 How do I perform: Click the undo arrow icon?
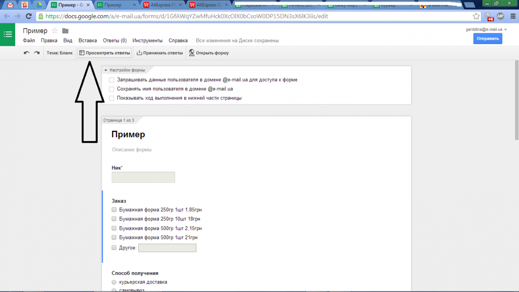(x=27, y=53)
